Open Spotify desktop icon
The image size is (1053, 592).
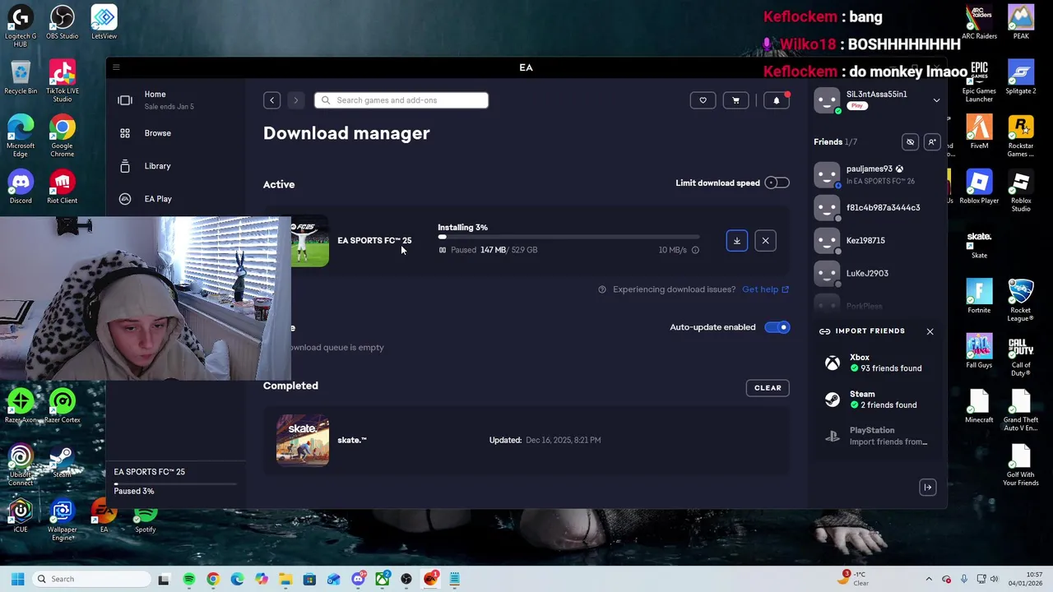(x=146, y=517)
